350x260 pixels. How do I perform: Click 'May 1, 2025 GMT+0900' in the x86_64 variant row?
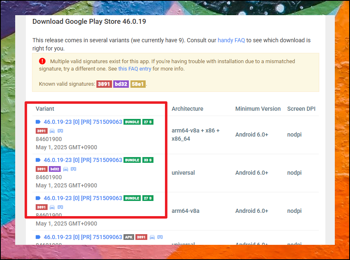[x=66, y=148]
